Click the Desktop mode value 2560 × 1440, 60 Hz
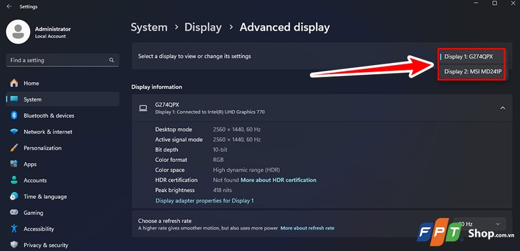This screenshot has height=251, width=520. (x=237, y=129)
